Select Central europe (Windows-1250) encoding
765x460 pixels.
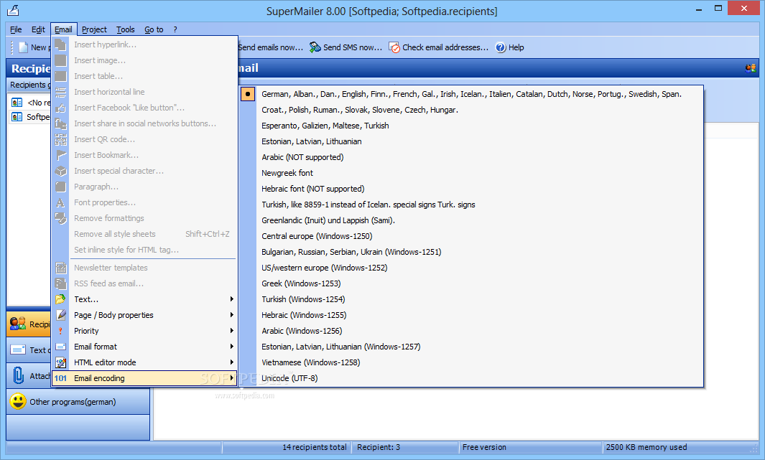pyautogui.click(x=471, y=236)
